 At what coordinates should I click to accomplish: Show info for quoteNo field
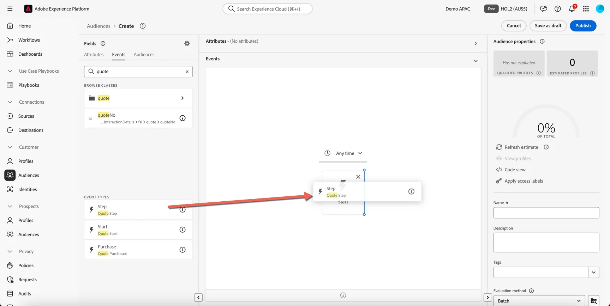click(183, 118)
